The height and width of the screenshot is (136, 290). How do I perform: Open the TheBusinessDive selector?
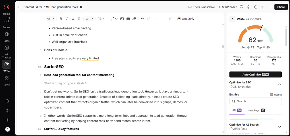tap(202, 7)
